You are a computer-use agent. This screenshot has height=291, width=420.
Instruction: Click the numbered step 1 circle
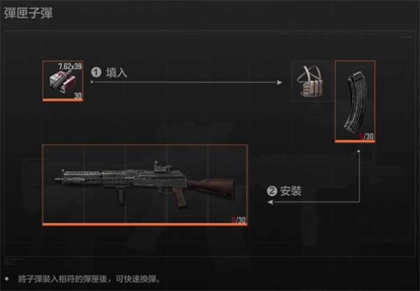click(96, 72)
